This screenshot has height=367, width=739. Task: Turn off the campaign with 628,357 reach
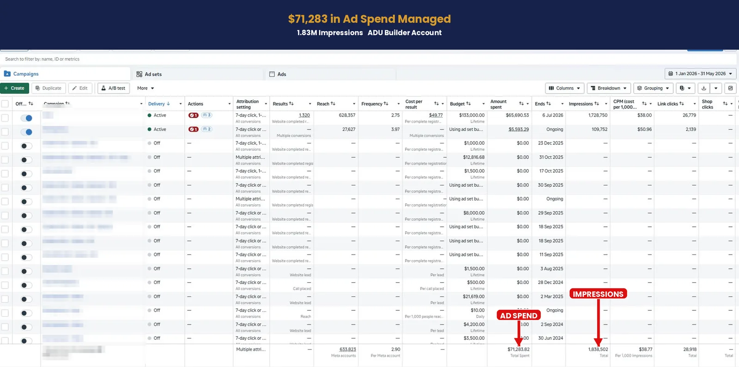(26, 118)
